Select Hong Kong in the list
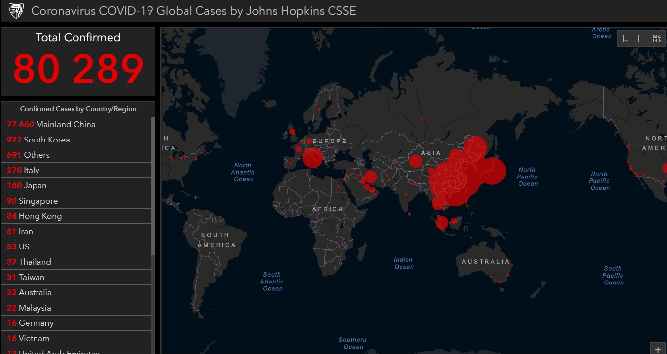Viewport: 667px width, 354px height. [76, 216]
